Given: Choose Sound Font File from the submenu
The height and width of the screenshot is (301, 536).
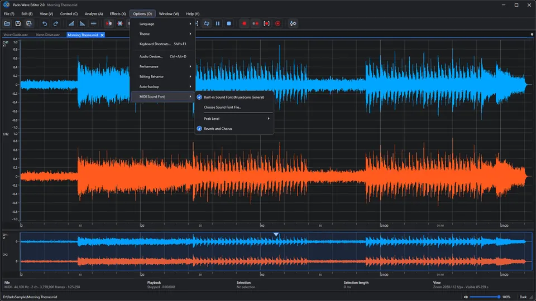Looking at the screenshot, I should (234, 107).
